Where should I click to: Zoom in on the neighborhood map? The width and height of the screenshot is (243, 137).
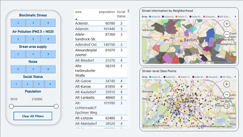227,24
